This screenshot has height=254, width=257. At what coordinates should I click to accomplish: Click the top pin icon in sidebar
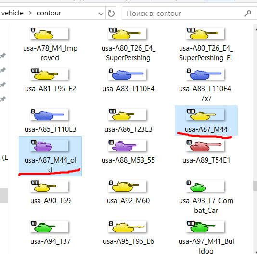(x=3, y=56)
